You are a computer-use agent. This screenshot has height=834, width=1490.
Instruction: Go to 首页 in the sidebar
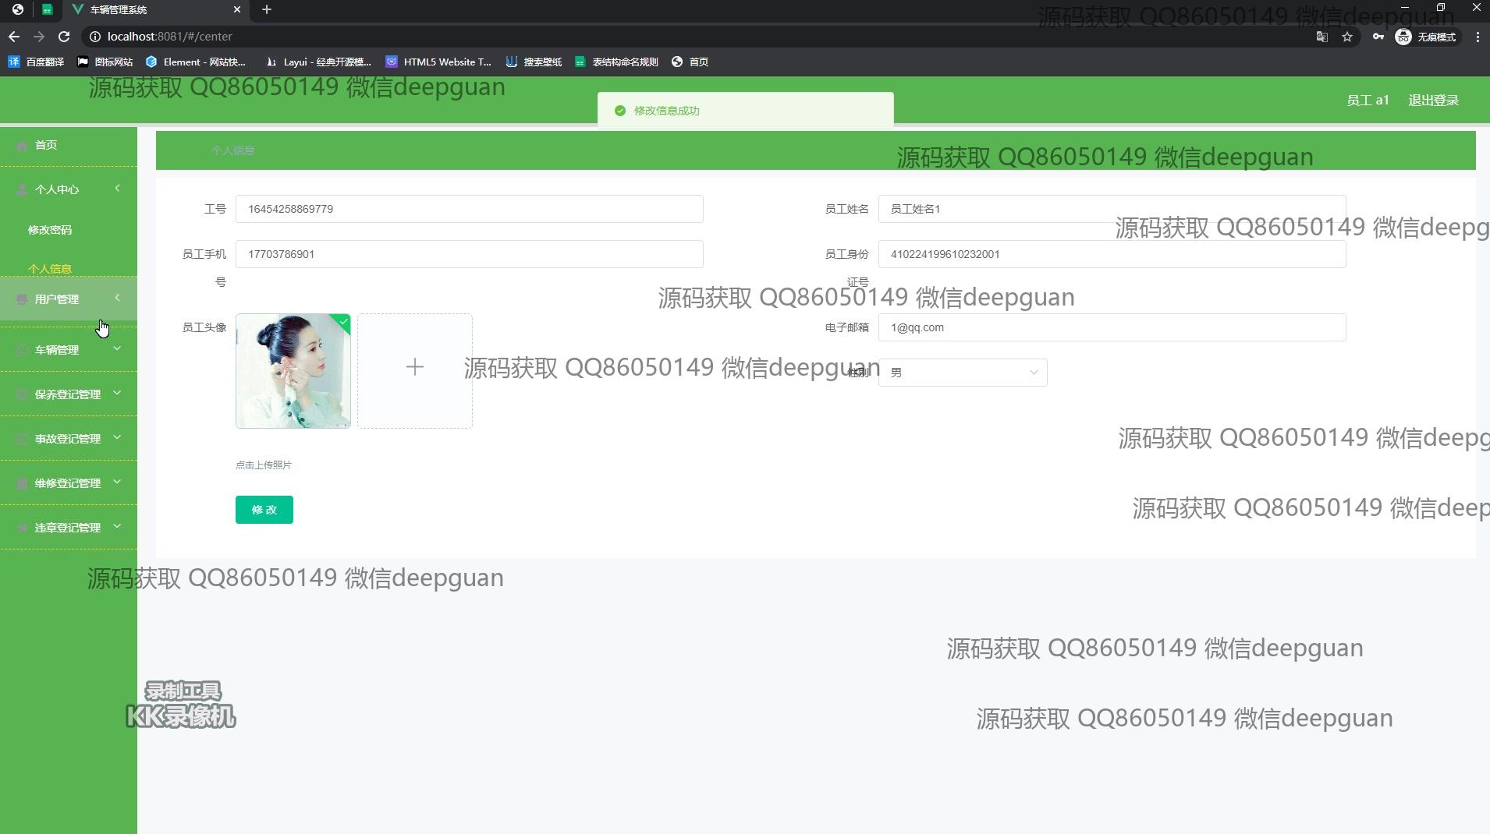pos(46,145)
